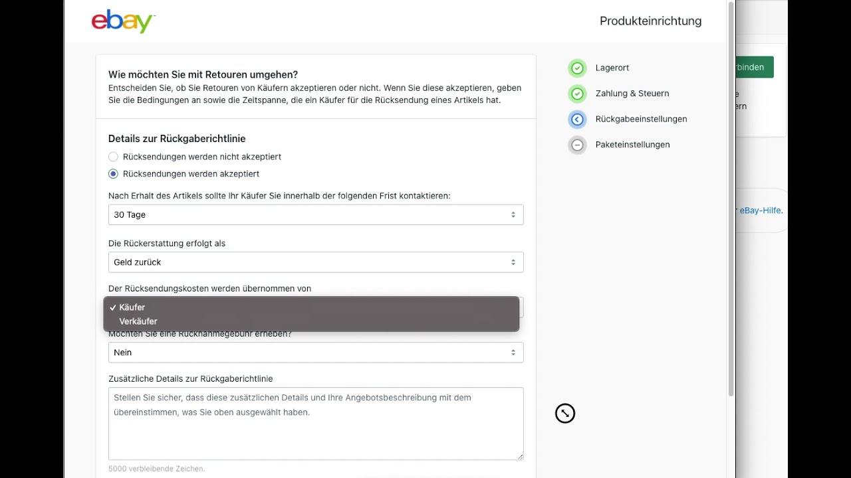Open the Zahlung & Steuern step label
Viewport: 851px width, 478px height.
632,94
